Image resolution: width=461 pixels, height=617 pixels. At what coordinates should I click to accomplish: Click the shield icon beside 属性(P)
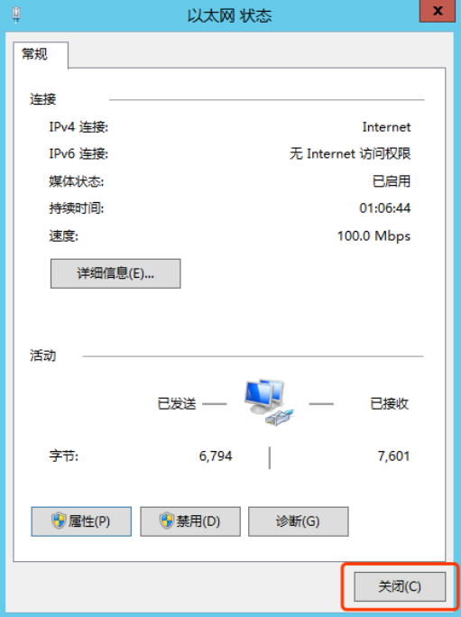(x=59, y=521)
